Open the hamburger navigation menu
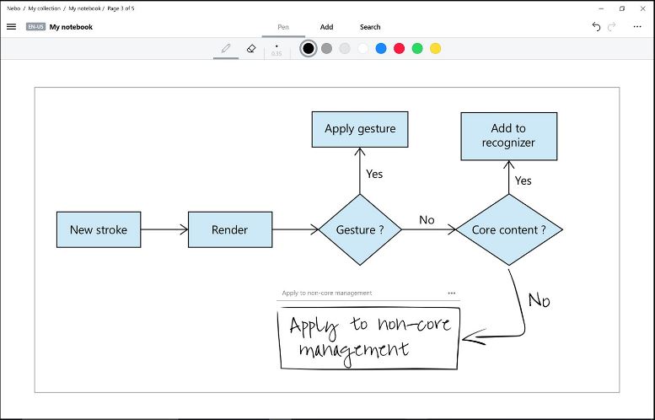The image size is (655, 420). [11, 27]
